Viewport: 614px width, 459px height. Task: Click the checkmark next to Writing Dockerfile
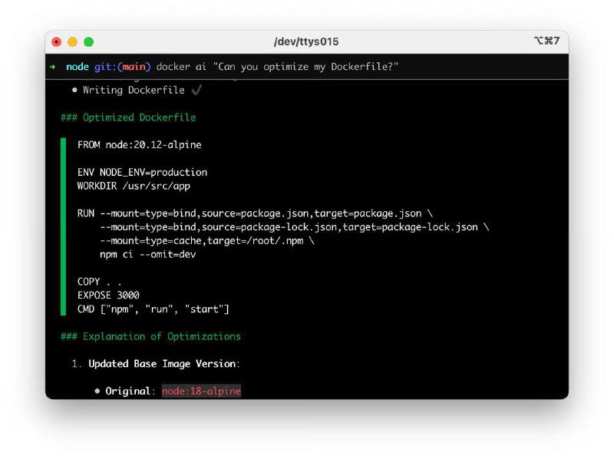(x=197, y=90)
